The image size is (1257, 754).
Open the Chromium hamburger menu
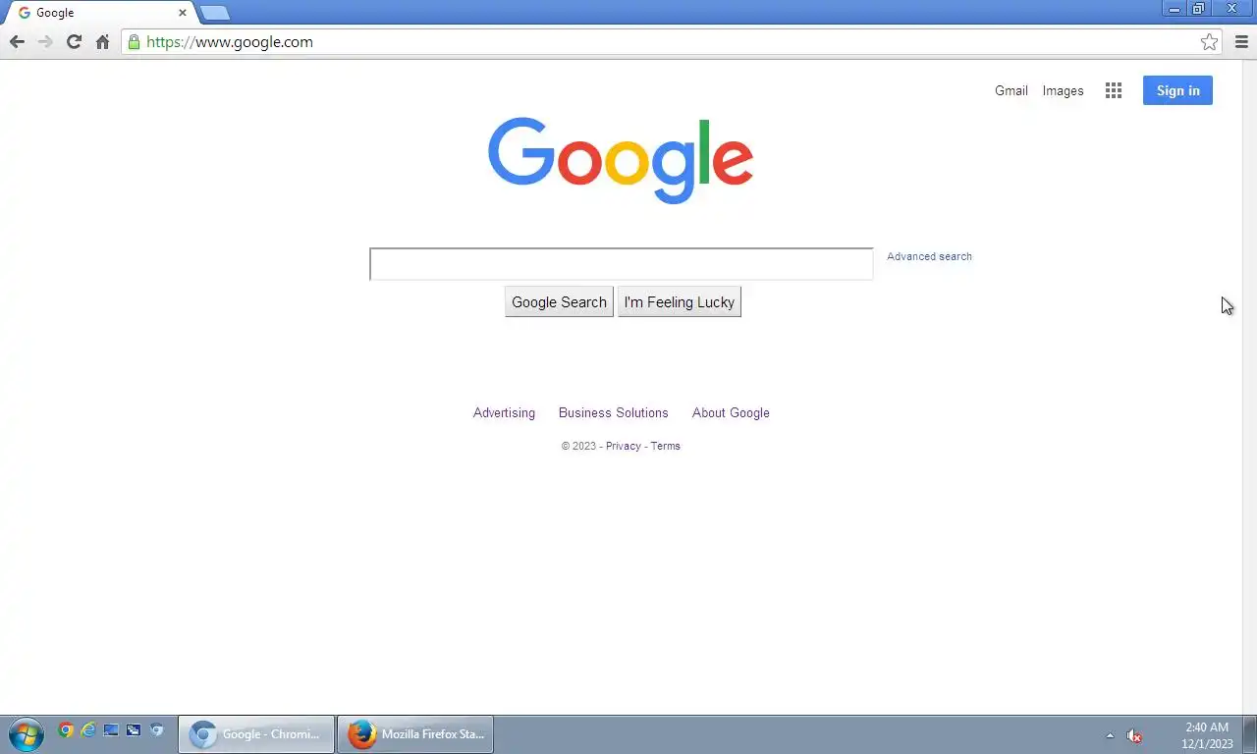click(x=1241, y=42)
